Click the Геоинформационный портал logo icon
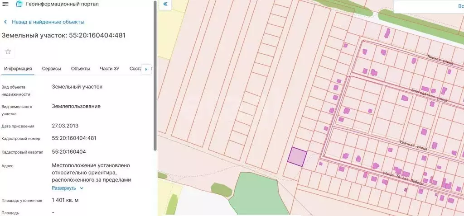The image size is (464, 216). coord(19,4)
